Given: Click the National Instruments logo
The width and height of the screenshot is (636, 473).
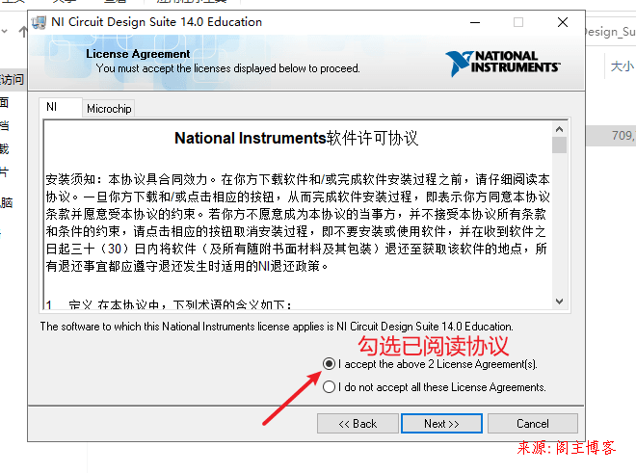Looking at the screenshot, I should (x=503, y=63).
